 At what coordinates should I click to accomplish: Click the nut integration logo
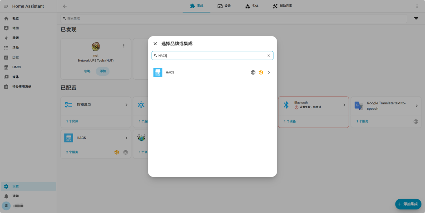point(96,47)
